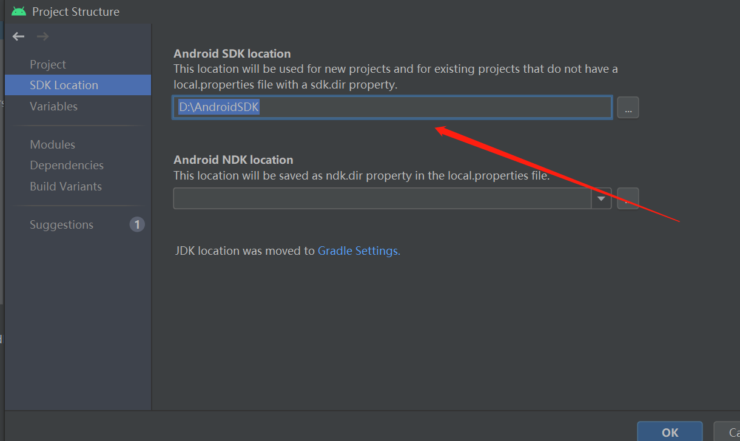
Task: Expand the Android NDK location dropdown arrow
Action: (602, 198)
